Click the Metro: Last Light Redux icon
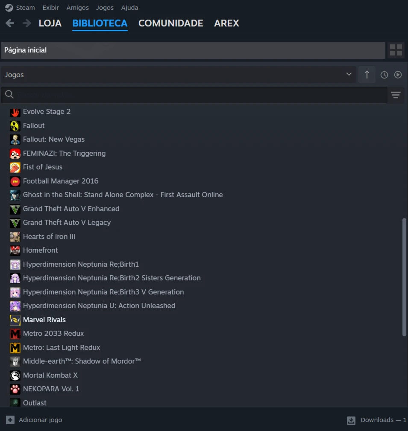 point(15,348)
